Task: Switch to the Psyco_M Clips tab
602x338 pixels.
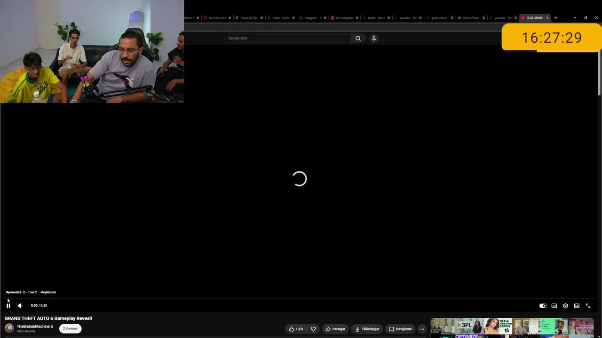Action: tap(248, 18)
